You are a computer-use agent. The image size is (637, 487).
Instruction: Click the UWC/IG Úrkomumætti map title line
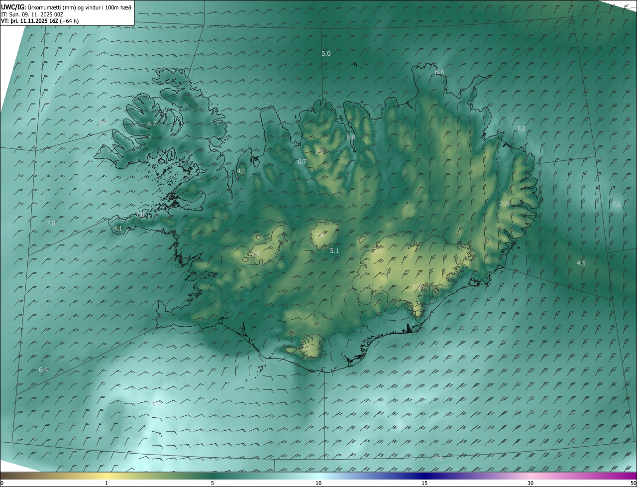tap(66, 7)
